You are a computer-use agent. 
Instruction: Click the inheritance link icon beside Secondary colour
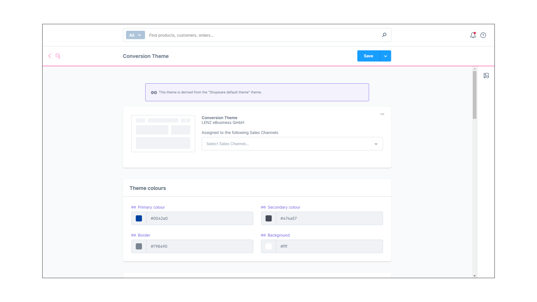pos(263,207)
